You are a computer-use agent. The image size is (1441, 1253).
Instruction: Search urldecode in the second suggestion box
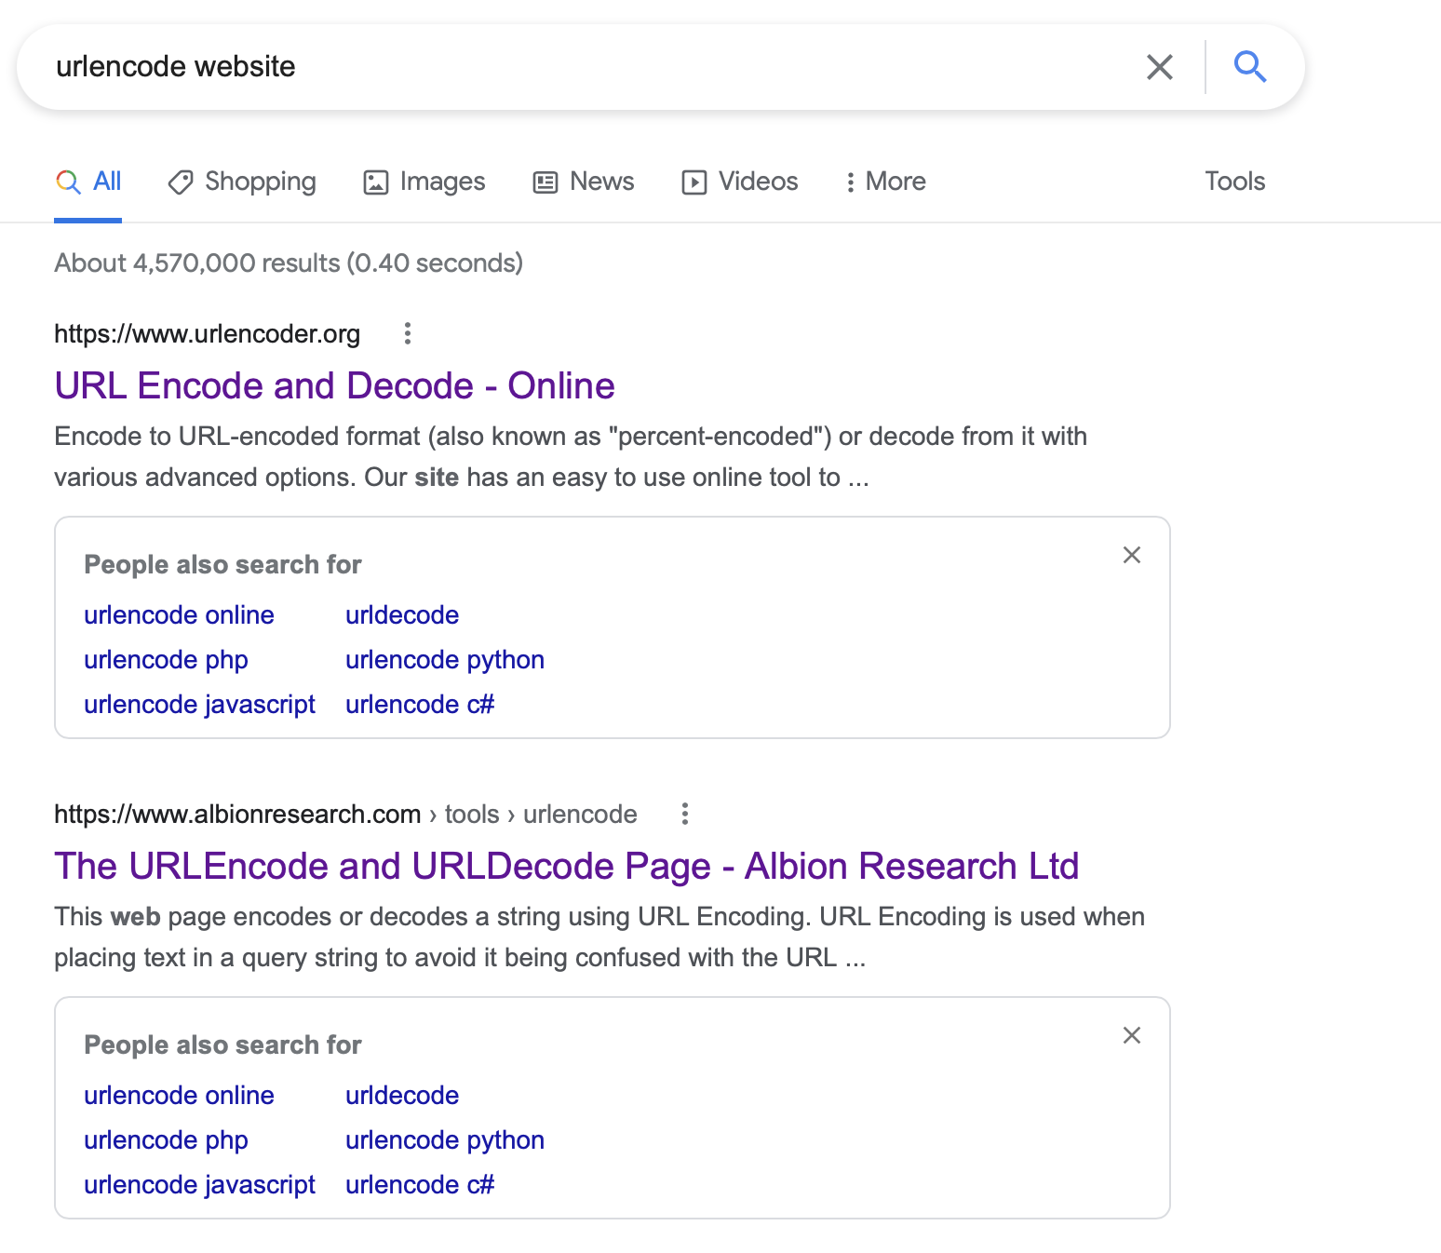402,1095
